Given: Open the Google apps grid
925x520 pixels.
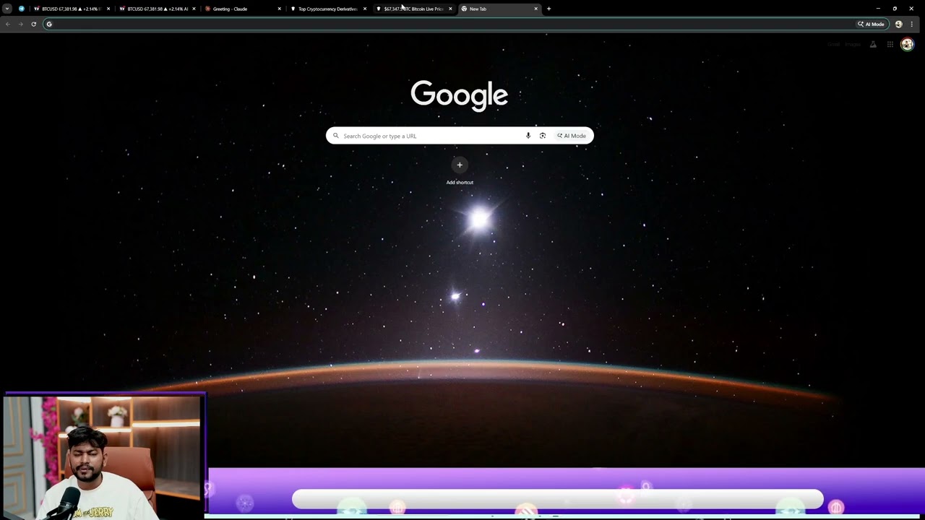Looking at the screenshot, I should click(890, 45).
